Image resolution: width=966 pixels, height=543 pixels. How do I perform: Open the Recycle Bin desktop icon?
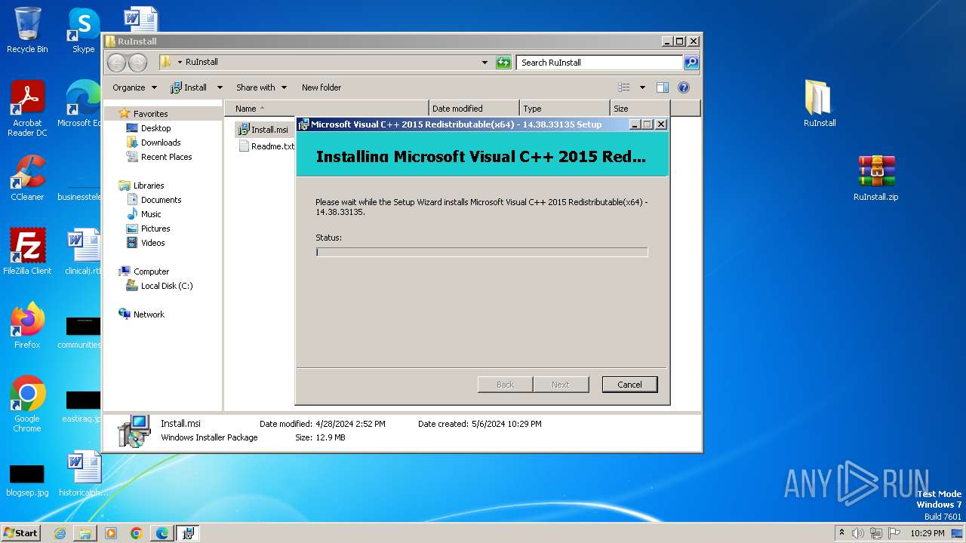pyautogui.click(x=27, y=30)
